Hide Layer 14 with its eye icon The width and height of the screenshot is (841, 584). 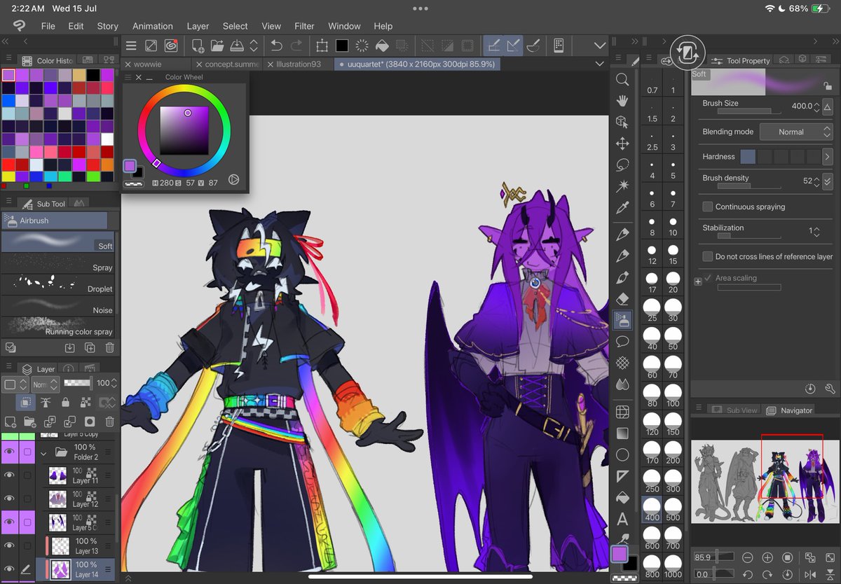(x=9, y=569)
